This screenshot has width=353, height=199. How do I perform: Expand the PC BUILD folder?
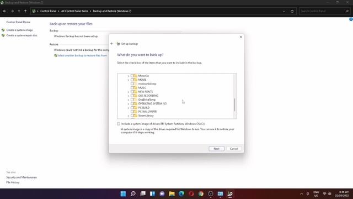(x=129, y=108)
